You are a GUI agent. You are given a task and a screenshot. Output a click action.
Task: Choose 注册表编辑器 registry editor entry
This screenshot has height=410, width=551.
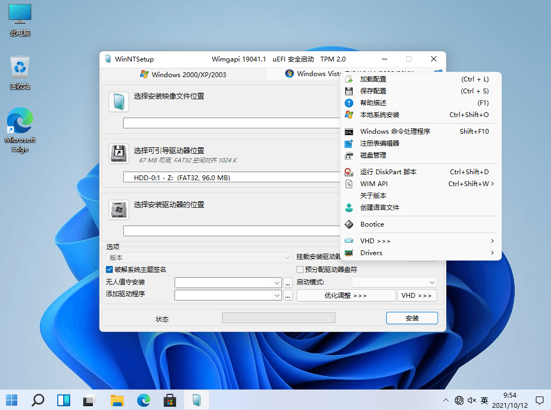[421, 143]
